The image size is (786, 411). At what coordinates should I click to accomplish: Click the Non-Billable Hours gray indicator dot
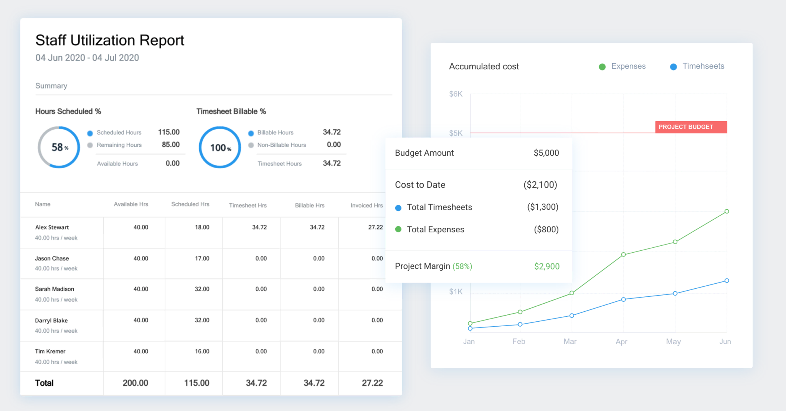pos(251,145)
